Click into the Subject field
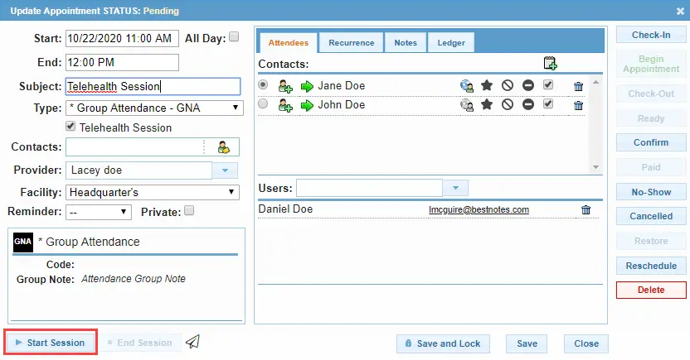 [x=153, y=87]
